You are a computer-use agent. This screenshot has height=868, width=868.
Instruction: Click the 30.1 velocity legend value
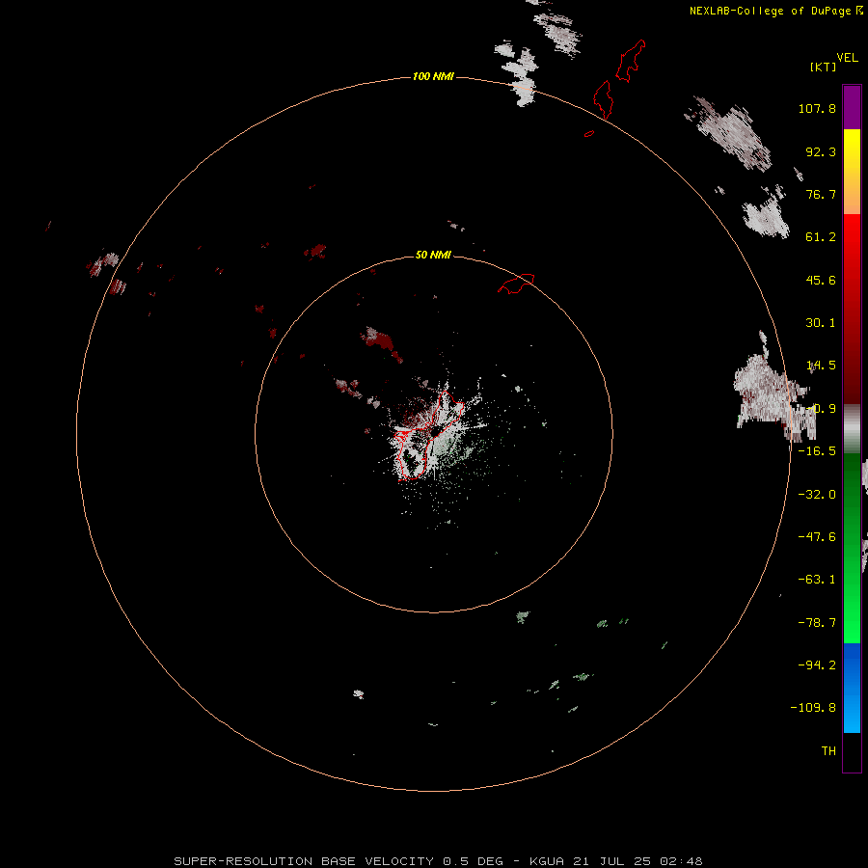tap(821, 323)
